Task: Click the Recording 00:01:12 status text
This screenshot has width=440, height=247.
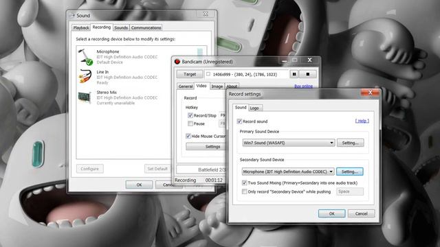Action: coord(199,180)
